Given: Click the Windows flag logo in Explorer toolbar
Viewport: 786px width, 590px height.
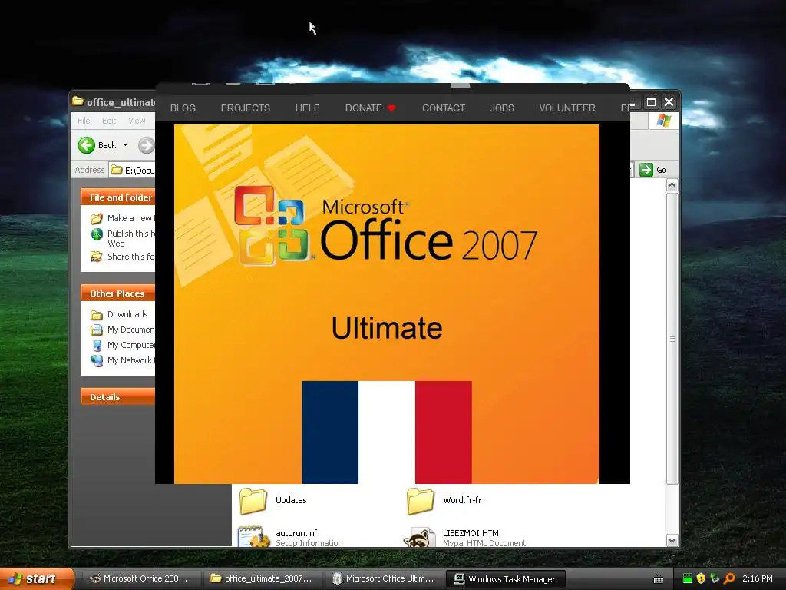Looking at the screenshot, I should [x=664, y=121].
